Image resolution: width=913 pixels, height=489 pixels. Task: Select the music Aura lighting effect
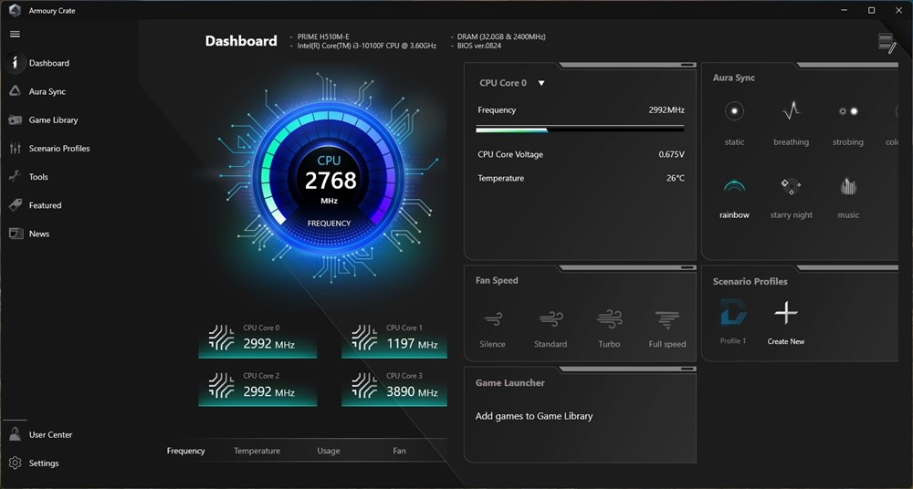point(848,187)
